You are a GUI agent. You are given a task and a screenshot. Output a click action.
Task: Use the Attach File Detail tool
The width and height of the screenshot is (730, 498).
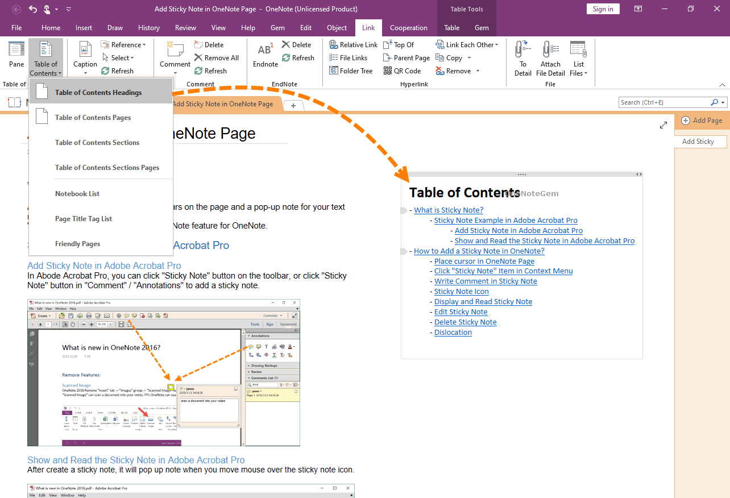550,57
